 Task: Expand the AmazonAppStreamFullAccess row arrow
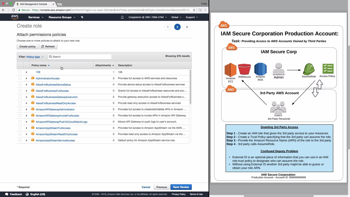(x=27, y=128)
